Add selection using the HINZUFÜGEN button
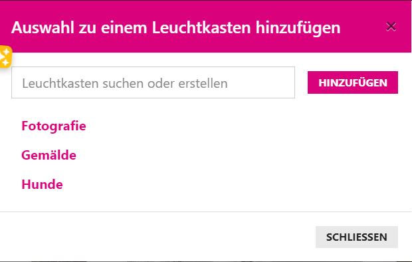 coord(353,82)
